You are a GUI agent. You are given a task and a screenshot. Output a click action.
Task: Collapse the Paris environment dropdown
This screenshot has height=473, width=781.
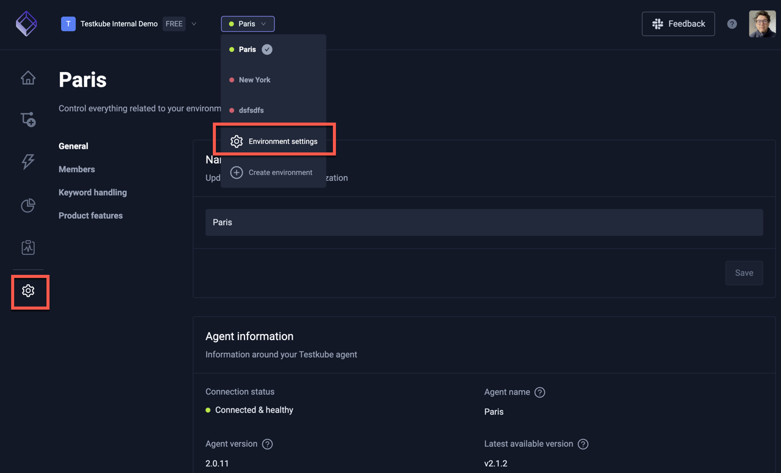[x=248, y=24]
